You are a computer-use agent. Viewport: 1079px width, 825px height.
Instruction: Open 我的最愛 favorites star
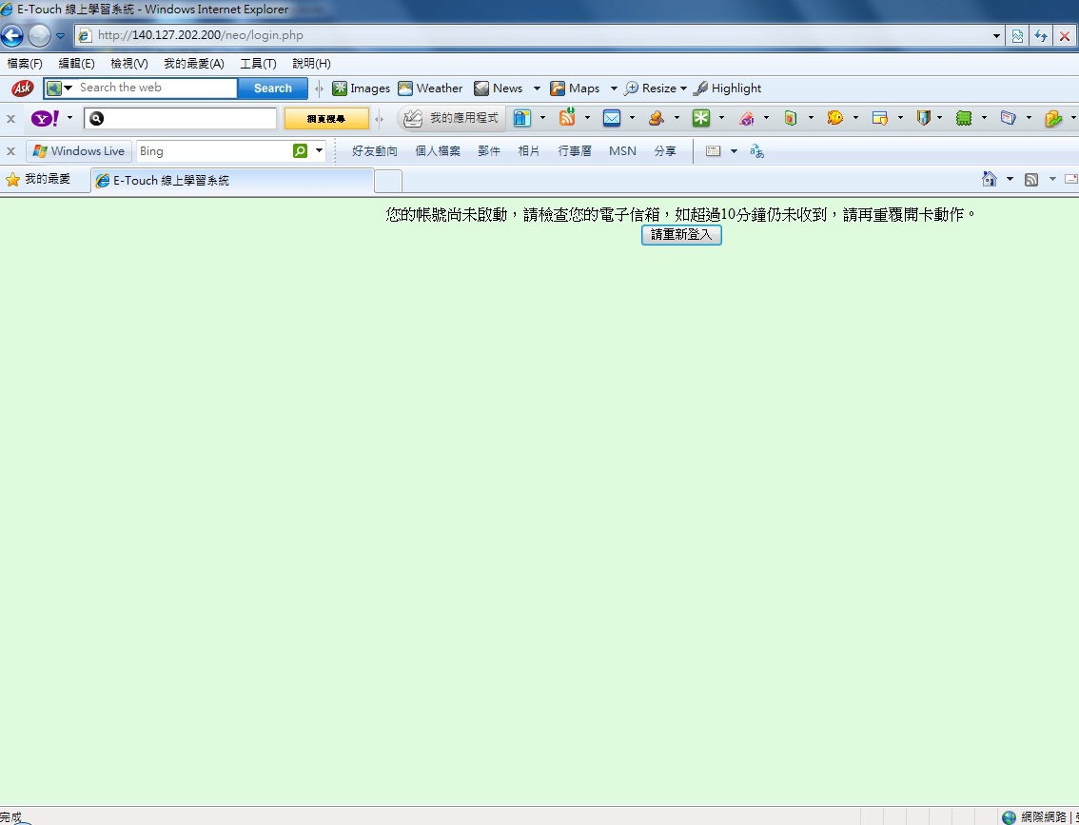click(x=38, y=180)
